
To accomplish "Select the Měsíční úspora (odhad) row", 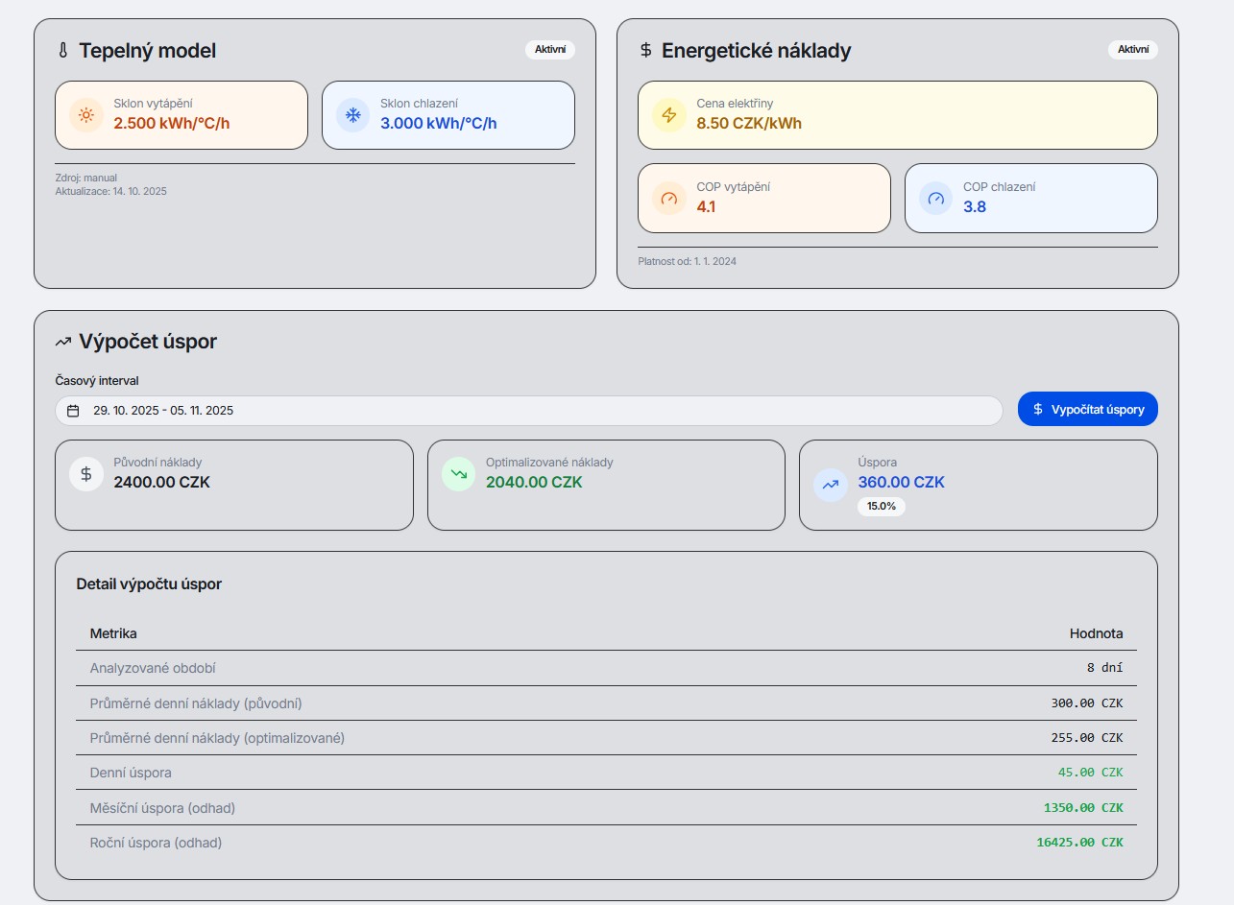I will [606, 808].
